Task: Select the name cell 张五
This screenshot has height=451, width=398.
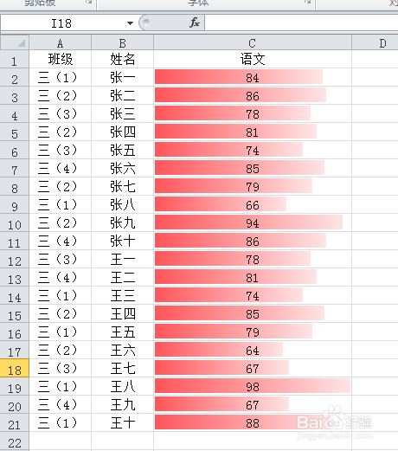Action: tap(123, 151)
